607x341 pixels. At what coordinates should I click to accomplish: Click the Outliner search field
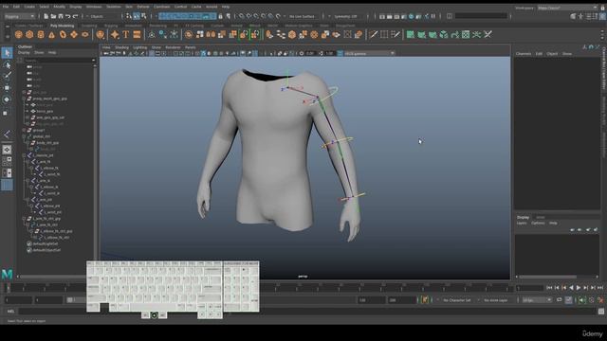(x=59, y=61)
